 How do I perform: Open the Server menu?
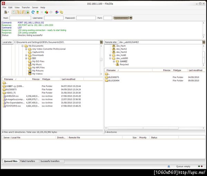pyautogui.click(x=35, y=8)
